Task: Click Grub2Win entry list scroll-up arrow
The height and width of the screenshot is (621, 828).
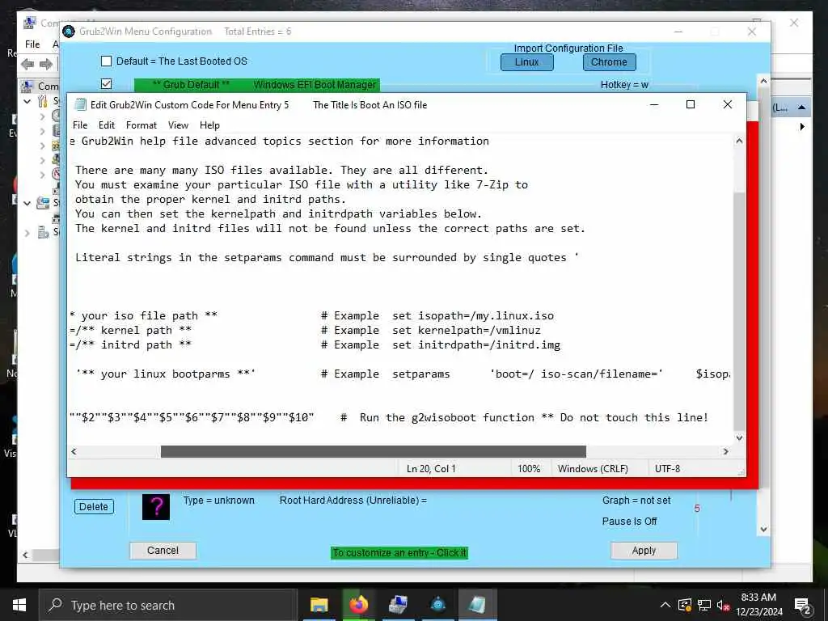Action: (763, 82)
